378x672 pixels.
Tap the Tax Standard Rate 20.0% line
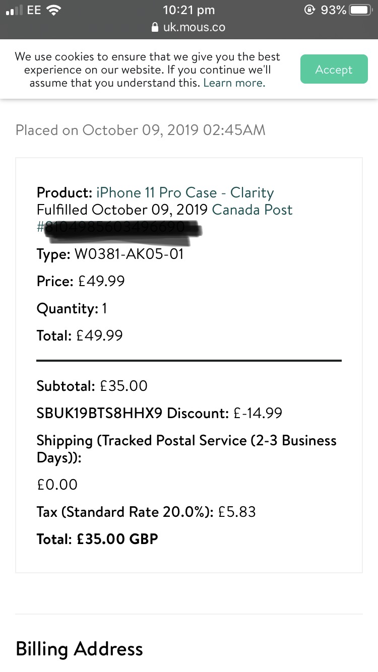[x=146, y=512]
